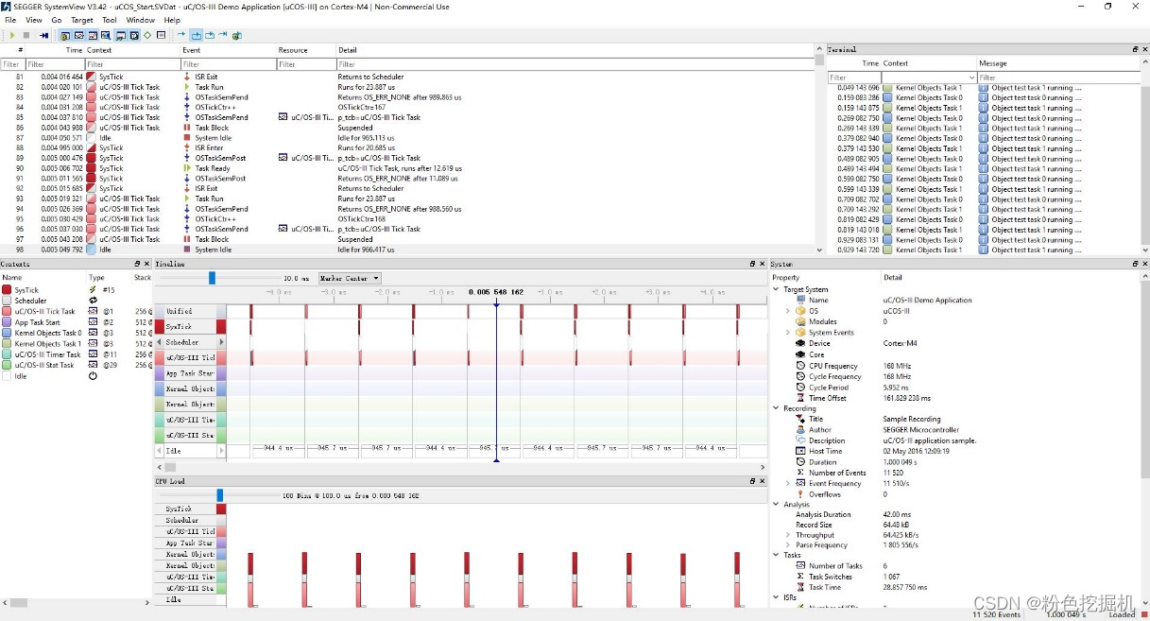
Task: Open the Marker Center dropdown in Timeline
Action: pyautogui.click(x=350, y=278)
